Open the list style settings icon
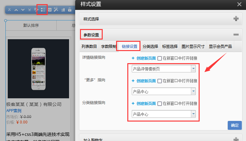Viewport: 246px width, 141px height. coord(43,10)
